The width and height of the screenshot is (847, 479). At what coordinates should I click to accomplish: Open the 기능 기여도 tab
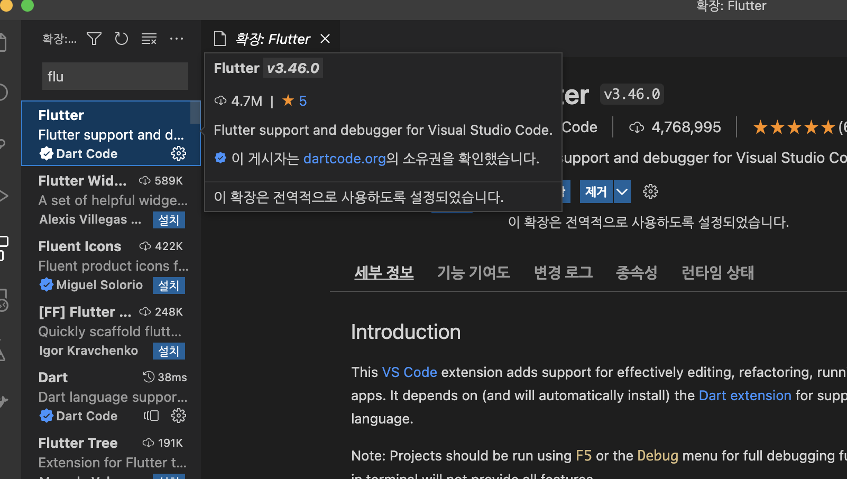coord(474,273)
